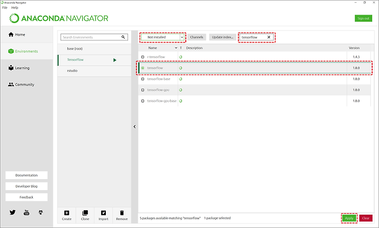Check the r-tensorflow package checkbox
This screenshot has width=379, height=228.
[x=143, y=57]
